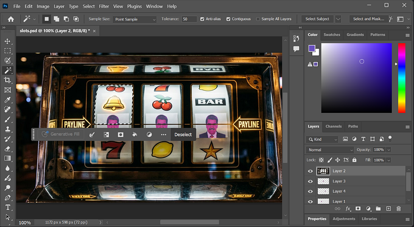Click the Add layer mask icon in the Layers panel
This screenshot has height=227, width=414.
point(358,208)
